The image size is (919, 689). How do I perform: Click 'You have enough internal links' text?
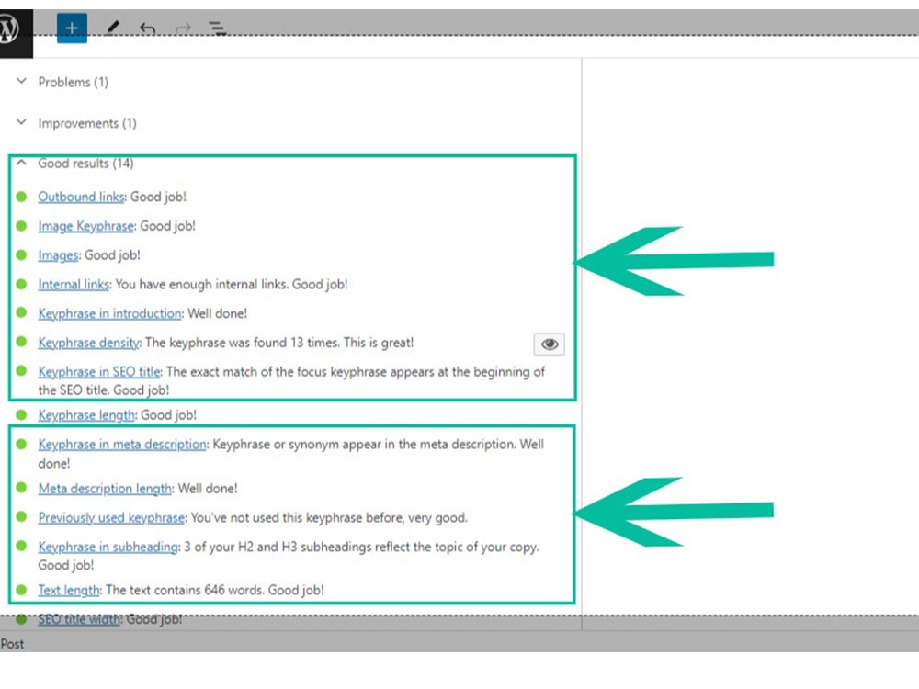pos(201,285)
